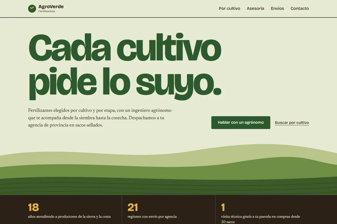Click the Fertilizantes subtitle under the logo

click(x=47, y=11)
